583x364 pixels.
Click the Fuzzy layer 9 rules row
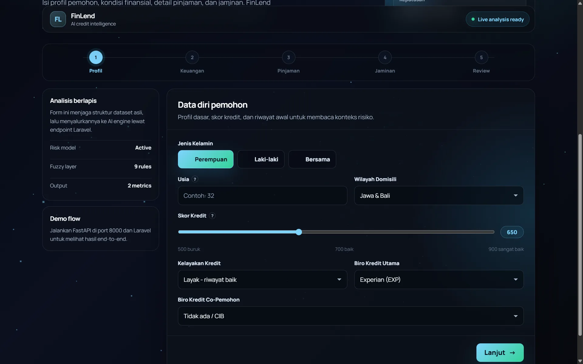pos(101,167)
